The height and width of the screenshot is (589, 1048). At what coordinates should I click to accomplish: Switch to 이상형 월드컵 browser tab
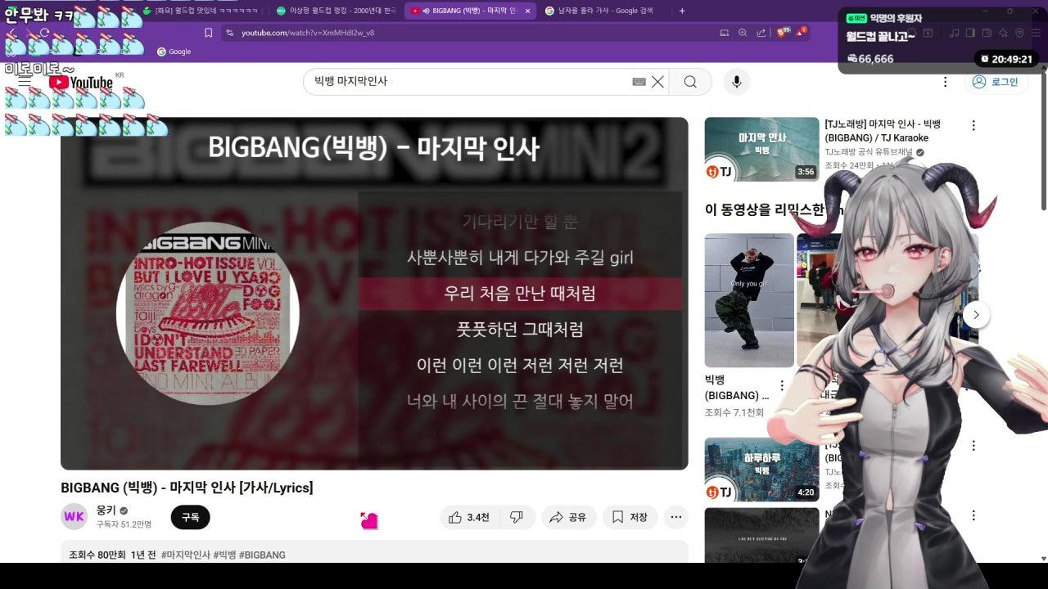point(336,11)
